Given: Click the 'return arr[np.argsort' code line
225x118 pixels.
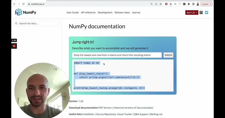Looking at the screenshot, I should (x=109, y=77).
